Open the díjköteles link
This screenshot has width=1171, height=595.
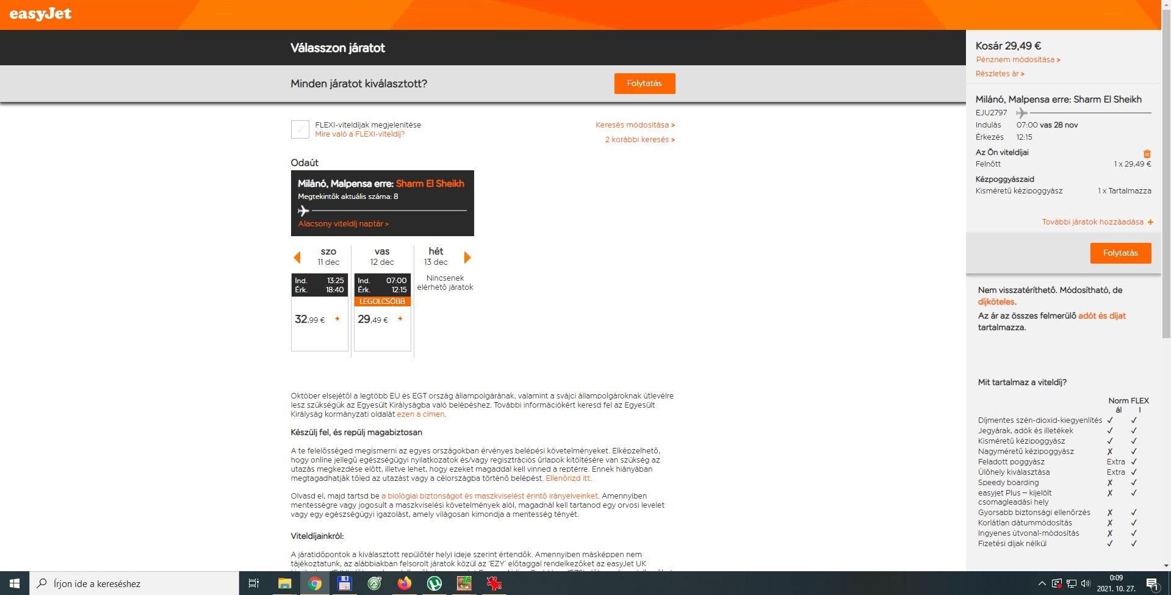[996, 302]
